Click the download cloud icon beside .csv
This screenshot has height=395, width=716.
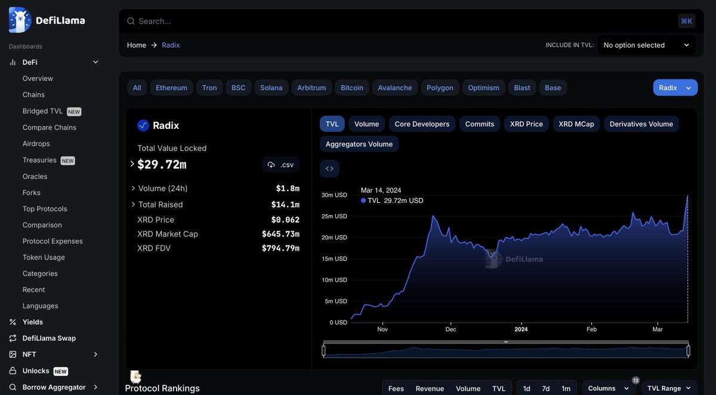pyautogui.click(x=271, y=165)
